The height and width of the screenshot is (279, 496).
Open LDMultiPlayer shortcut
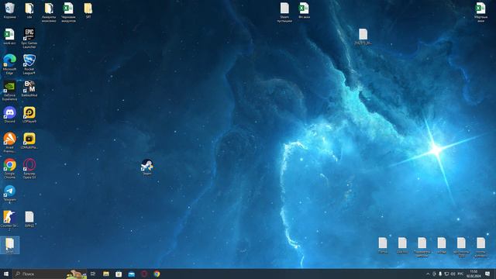click(29, 141)
